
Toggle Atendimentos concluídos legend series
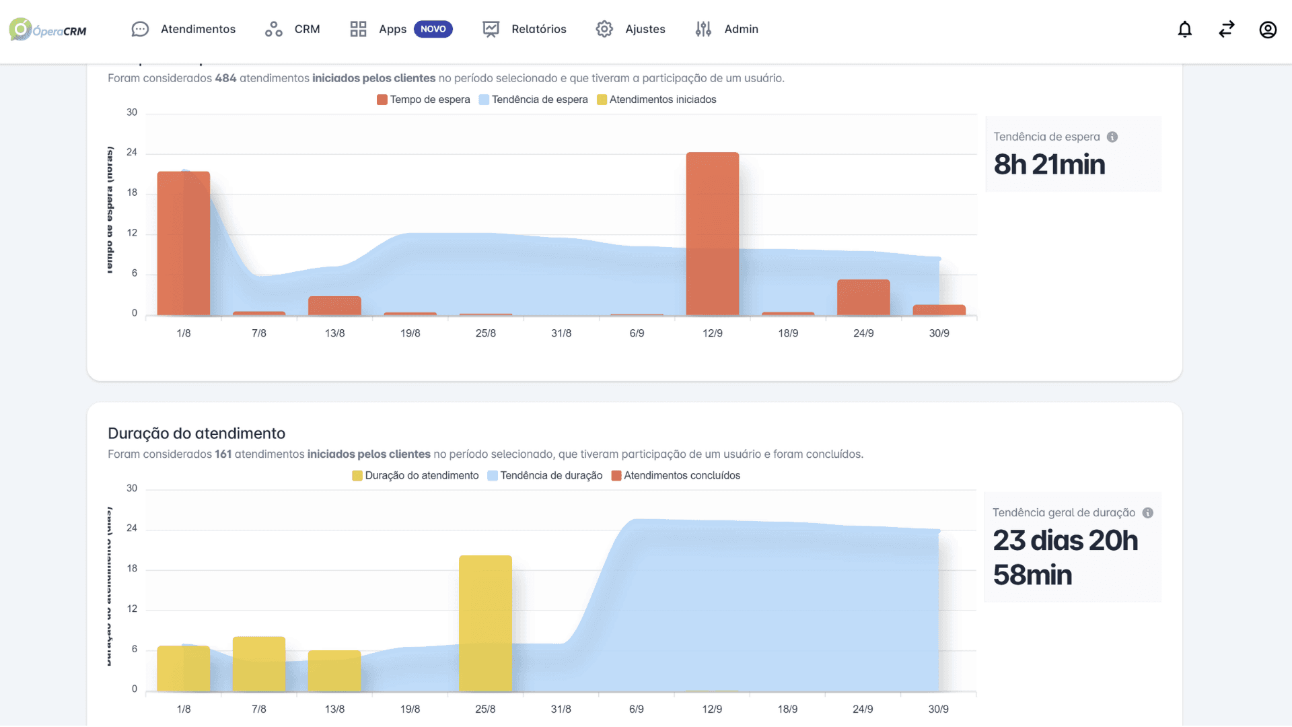tap(676, 476)
